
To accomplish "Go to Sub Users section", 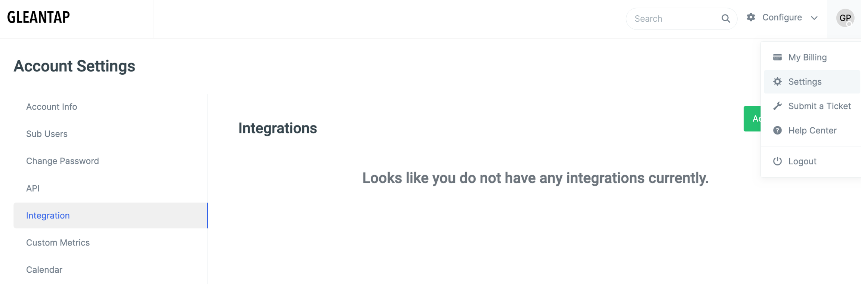I will point(47,134).
